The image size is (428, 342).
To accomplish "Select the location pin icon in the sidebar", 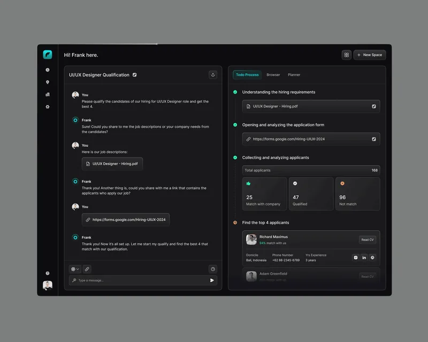I will click(x=48, y=82).
